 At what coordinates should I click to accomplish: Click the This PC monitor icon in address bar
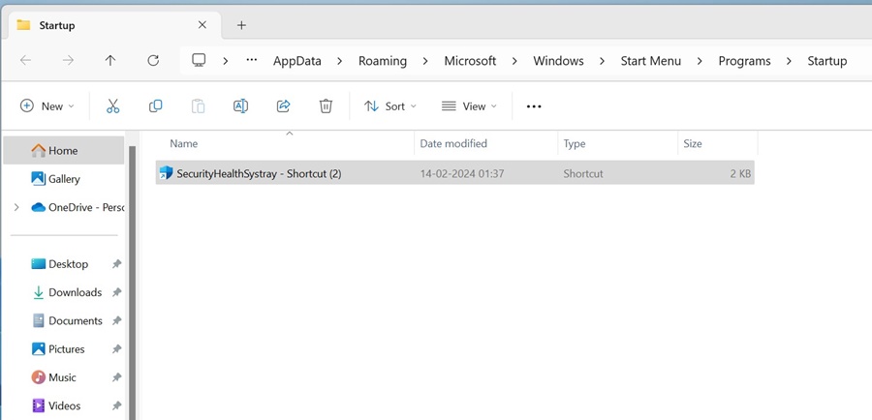coord(199,60)
